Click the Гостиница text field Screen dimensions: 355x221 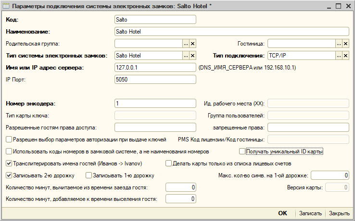[x=302, y=44]
